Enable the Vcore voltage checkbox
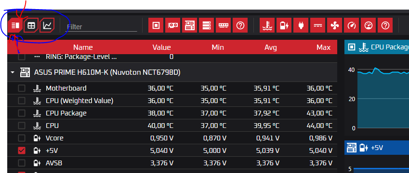Screen dimensions: 409x173 22,138
